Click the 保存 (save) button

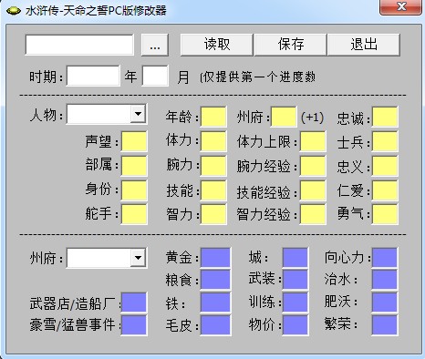coord(290,45)
